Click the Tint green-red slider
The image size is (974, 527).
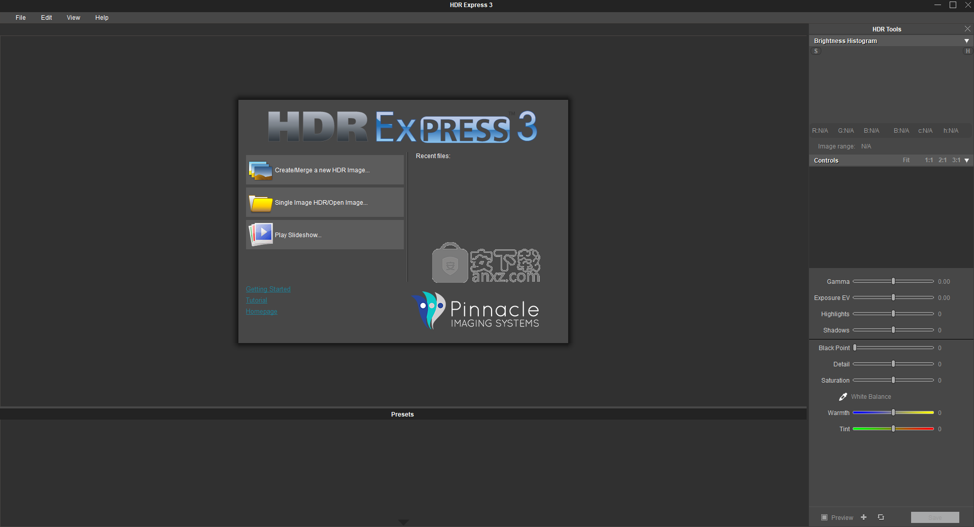point(893,429)
